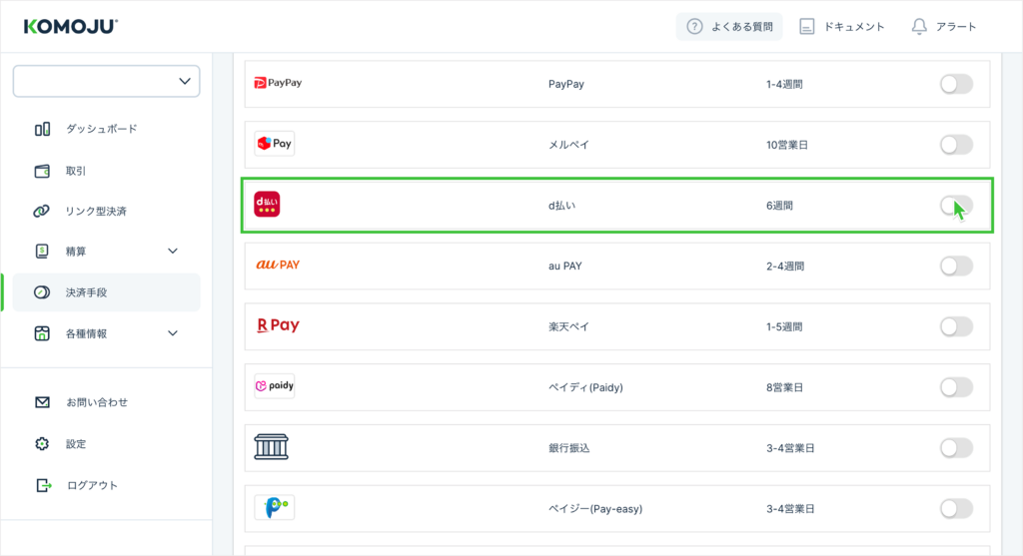
Task: Click the PayPay name text
Action: coord(566,84)
